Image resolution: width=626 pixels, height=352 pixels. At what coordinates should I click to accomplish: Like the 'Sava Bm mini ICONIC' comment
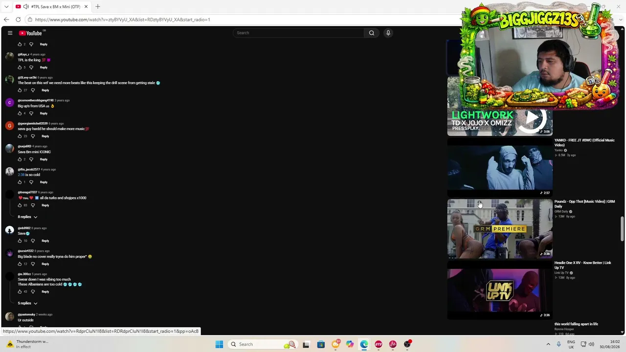click(x=20, y=159)
